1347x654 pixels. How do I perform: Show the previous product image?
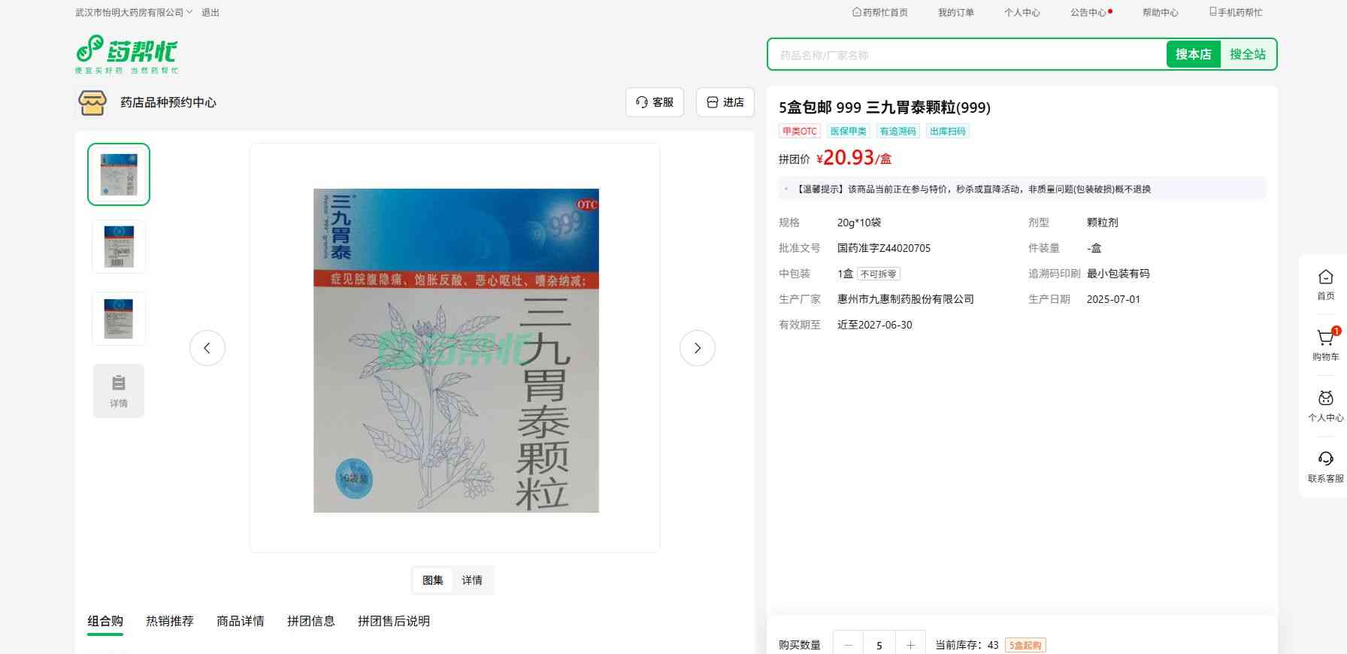(x=207, y=348)
